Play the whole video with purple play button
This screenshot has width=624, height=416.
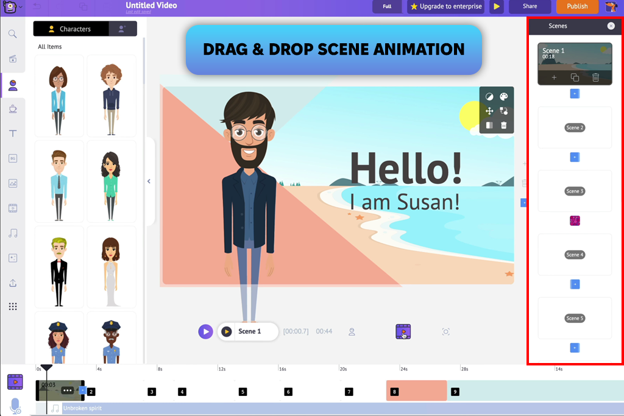tap(206, 332)
